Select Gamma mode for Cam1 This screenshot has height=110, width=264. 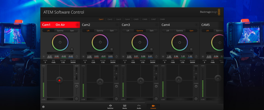point(60,31)
